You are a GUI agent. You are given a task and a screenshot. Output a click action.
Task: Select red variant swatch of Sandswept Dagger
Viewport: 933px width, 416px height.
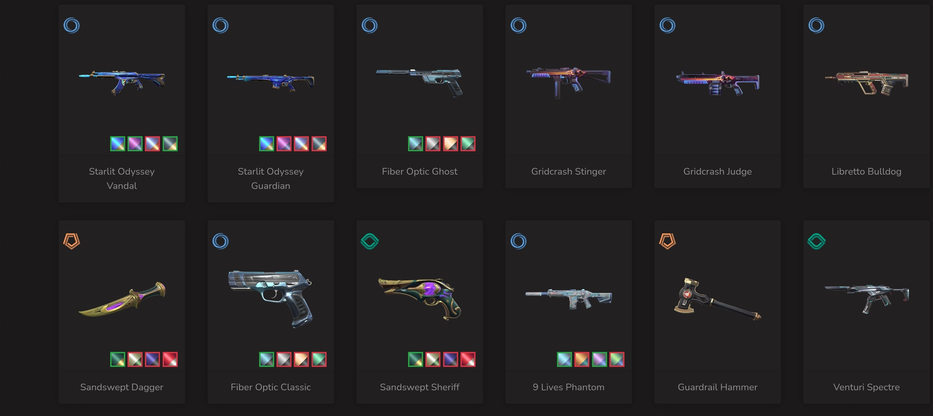[170, 360]
